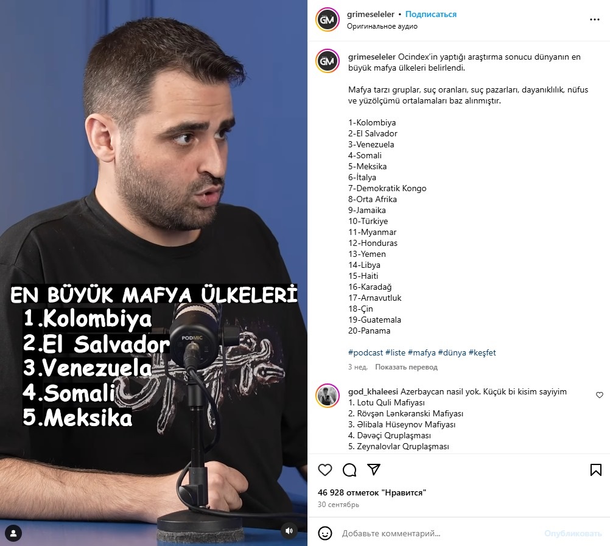Like god_khaleesi's comment with small heart
610x546 pixels.
click(x=600, y=395)
